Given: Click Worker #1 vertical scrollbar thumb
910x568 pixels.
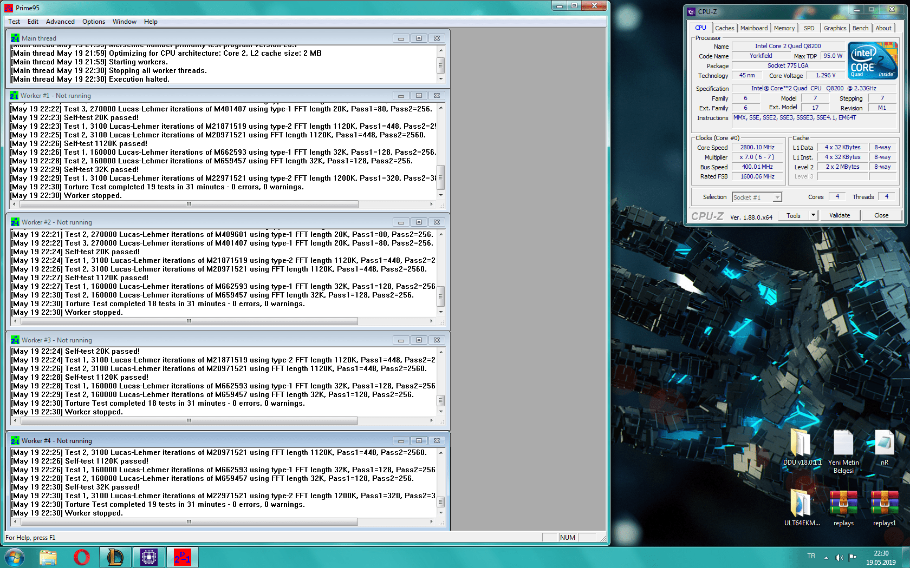Looking at the screenshot, I should pyautogui.click(x=441, y=177).
